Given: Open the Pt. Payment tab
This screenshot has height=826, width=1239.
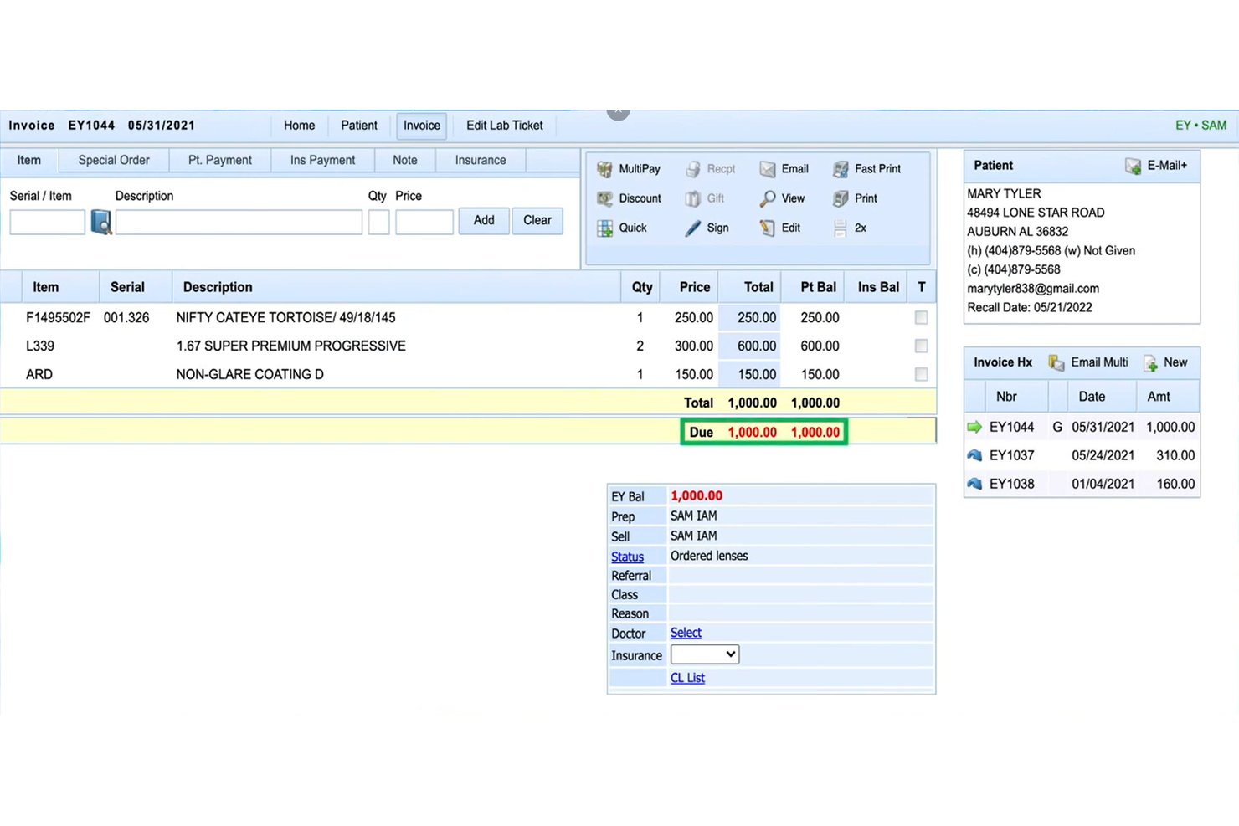Looking at the screenshot, I should coord(220,160).
